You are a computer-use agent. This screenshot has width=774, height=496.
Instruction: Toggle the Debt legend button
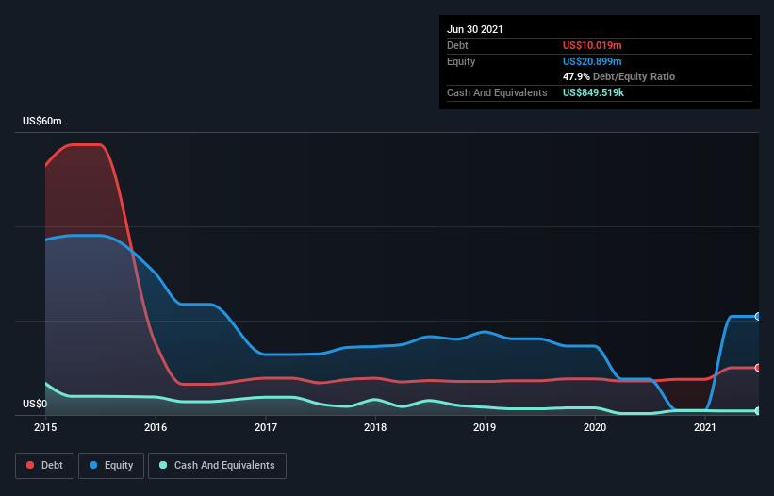click(x=45, y=466)
